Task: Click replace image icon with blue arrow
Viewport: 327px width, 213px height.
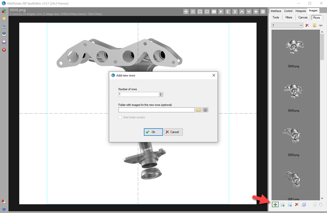Action: 290,205
